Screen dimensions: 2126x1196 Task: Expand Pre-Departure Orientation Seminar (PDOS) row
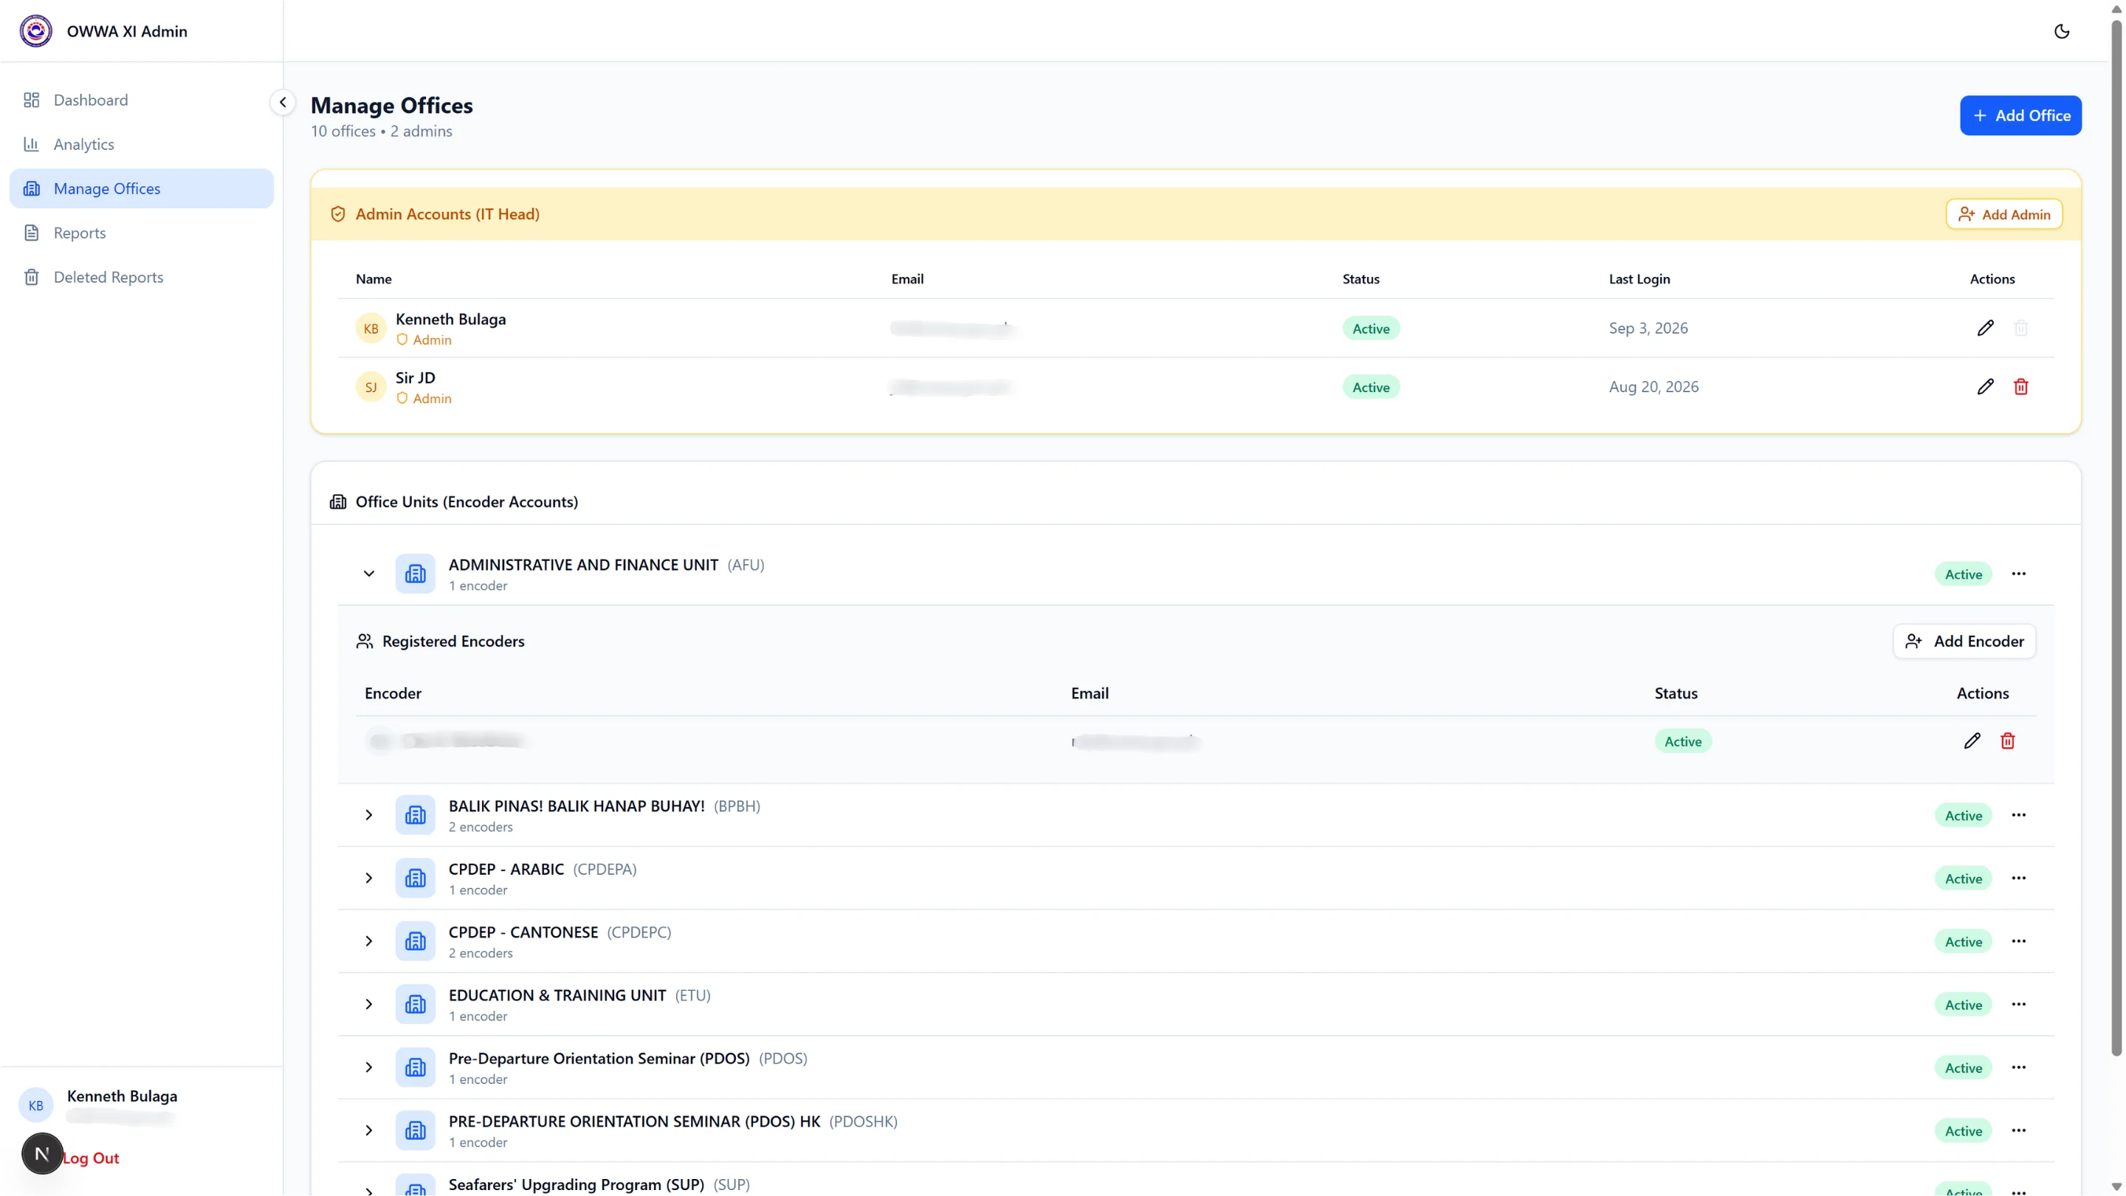[x=369, y=1068]
